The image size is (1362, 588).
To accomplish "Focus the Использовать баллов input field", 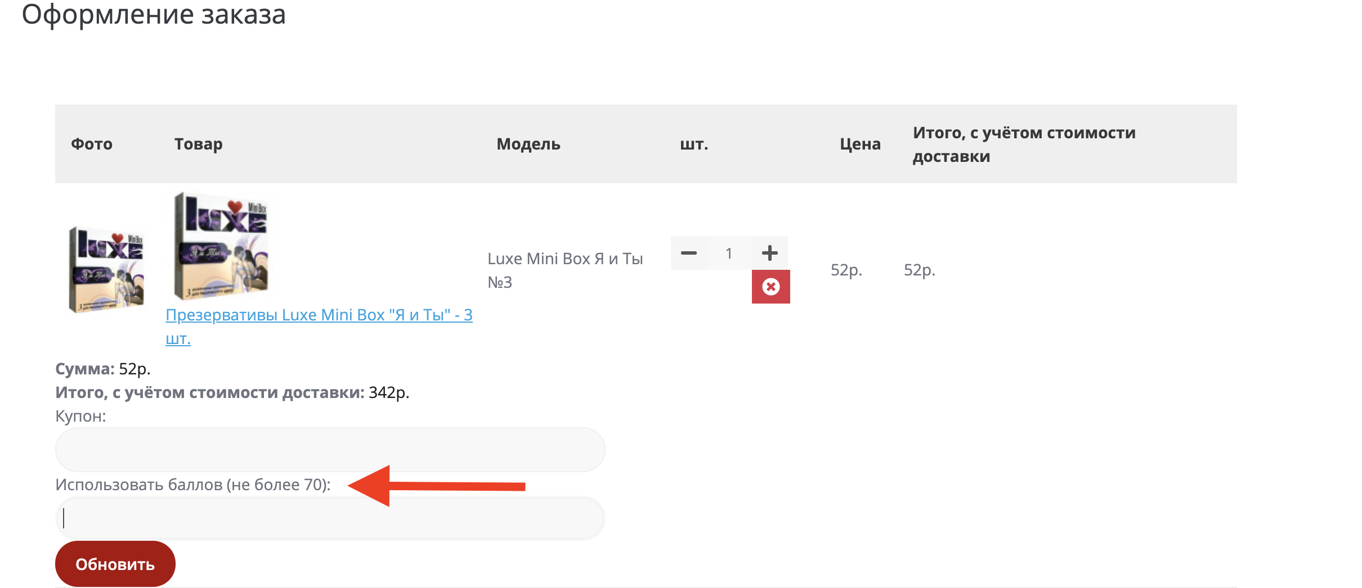I will tap(330, 518).
